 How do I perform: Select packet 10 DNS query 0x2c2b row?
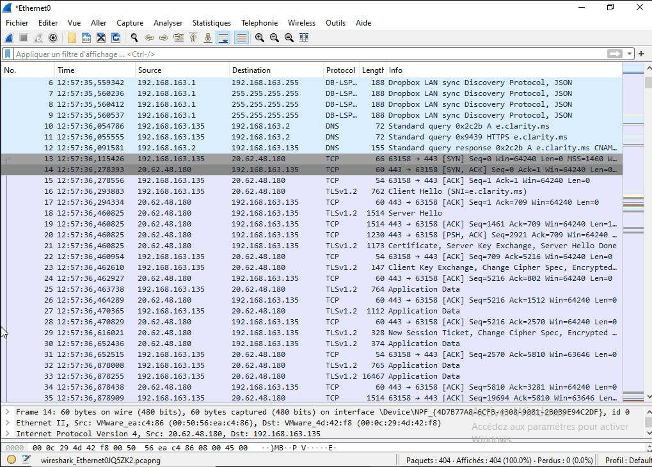[312, 126]
